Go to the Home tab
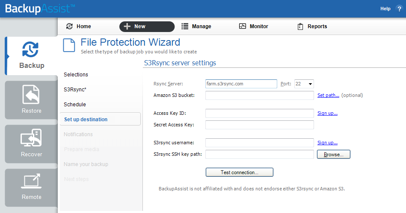 pos(79,26)
